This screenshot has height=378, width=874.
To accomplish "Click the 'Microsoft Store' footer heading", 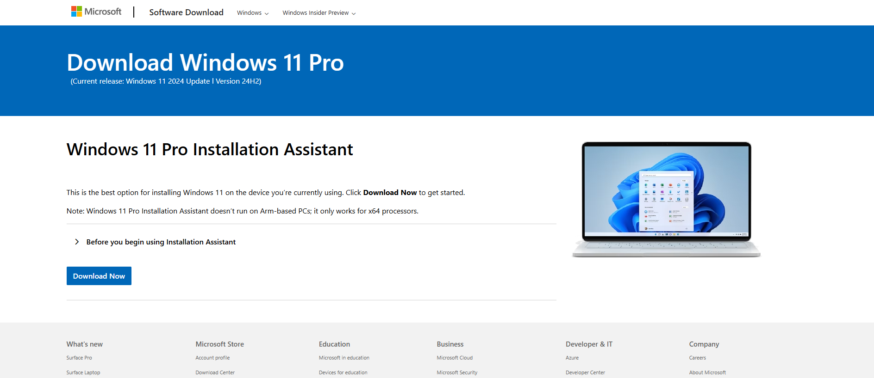I will click(219, 344).
